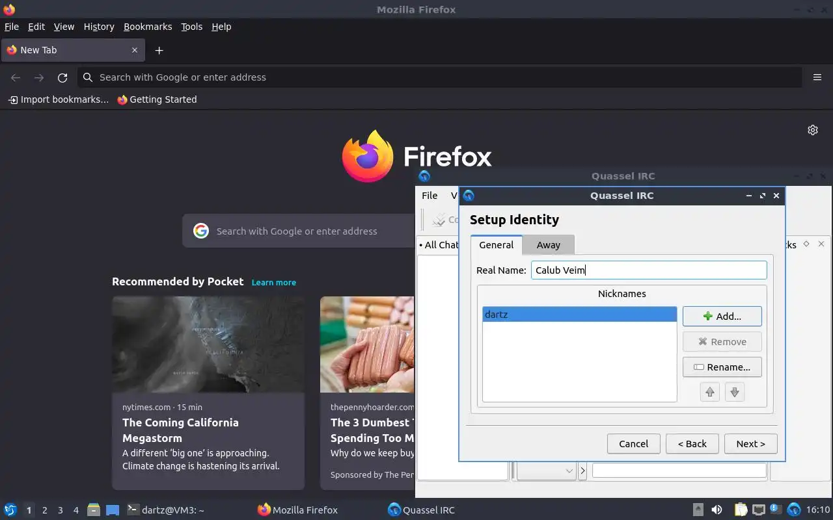Click network connection tray icon
Screen dimensions: 833x520
click(758, 510)
